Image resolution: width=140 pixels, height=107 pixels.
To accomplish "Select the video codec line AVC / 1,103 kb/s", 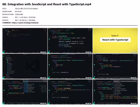I will pos(25,17).
